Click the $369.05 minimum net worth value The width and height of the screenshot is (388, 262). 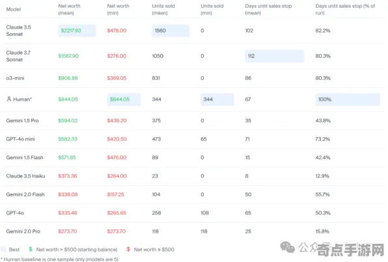pos(117,78)
